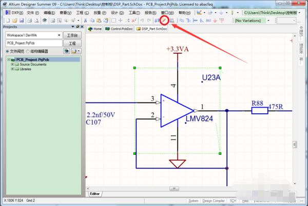
Task: Expand the Libraries folder
Action: click(x=12, y=69)
